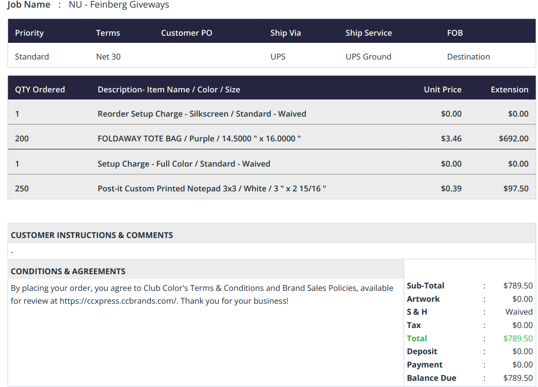This screenshot has height=387, width=538.
Task: Click the S & H Waived value
Action: (519, 312)
